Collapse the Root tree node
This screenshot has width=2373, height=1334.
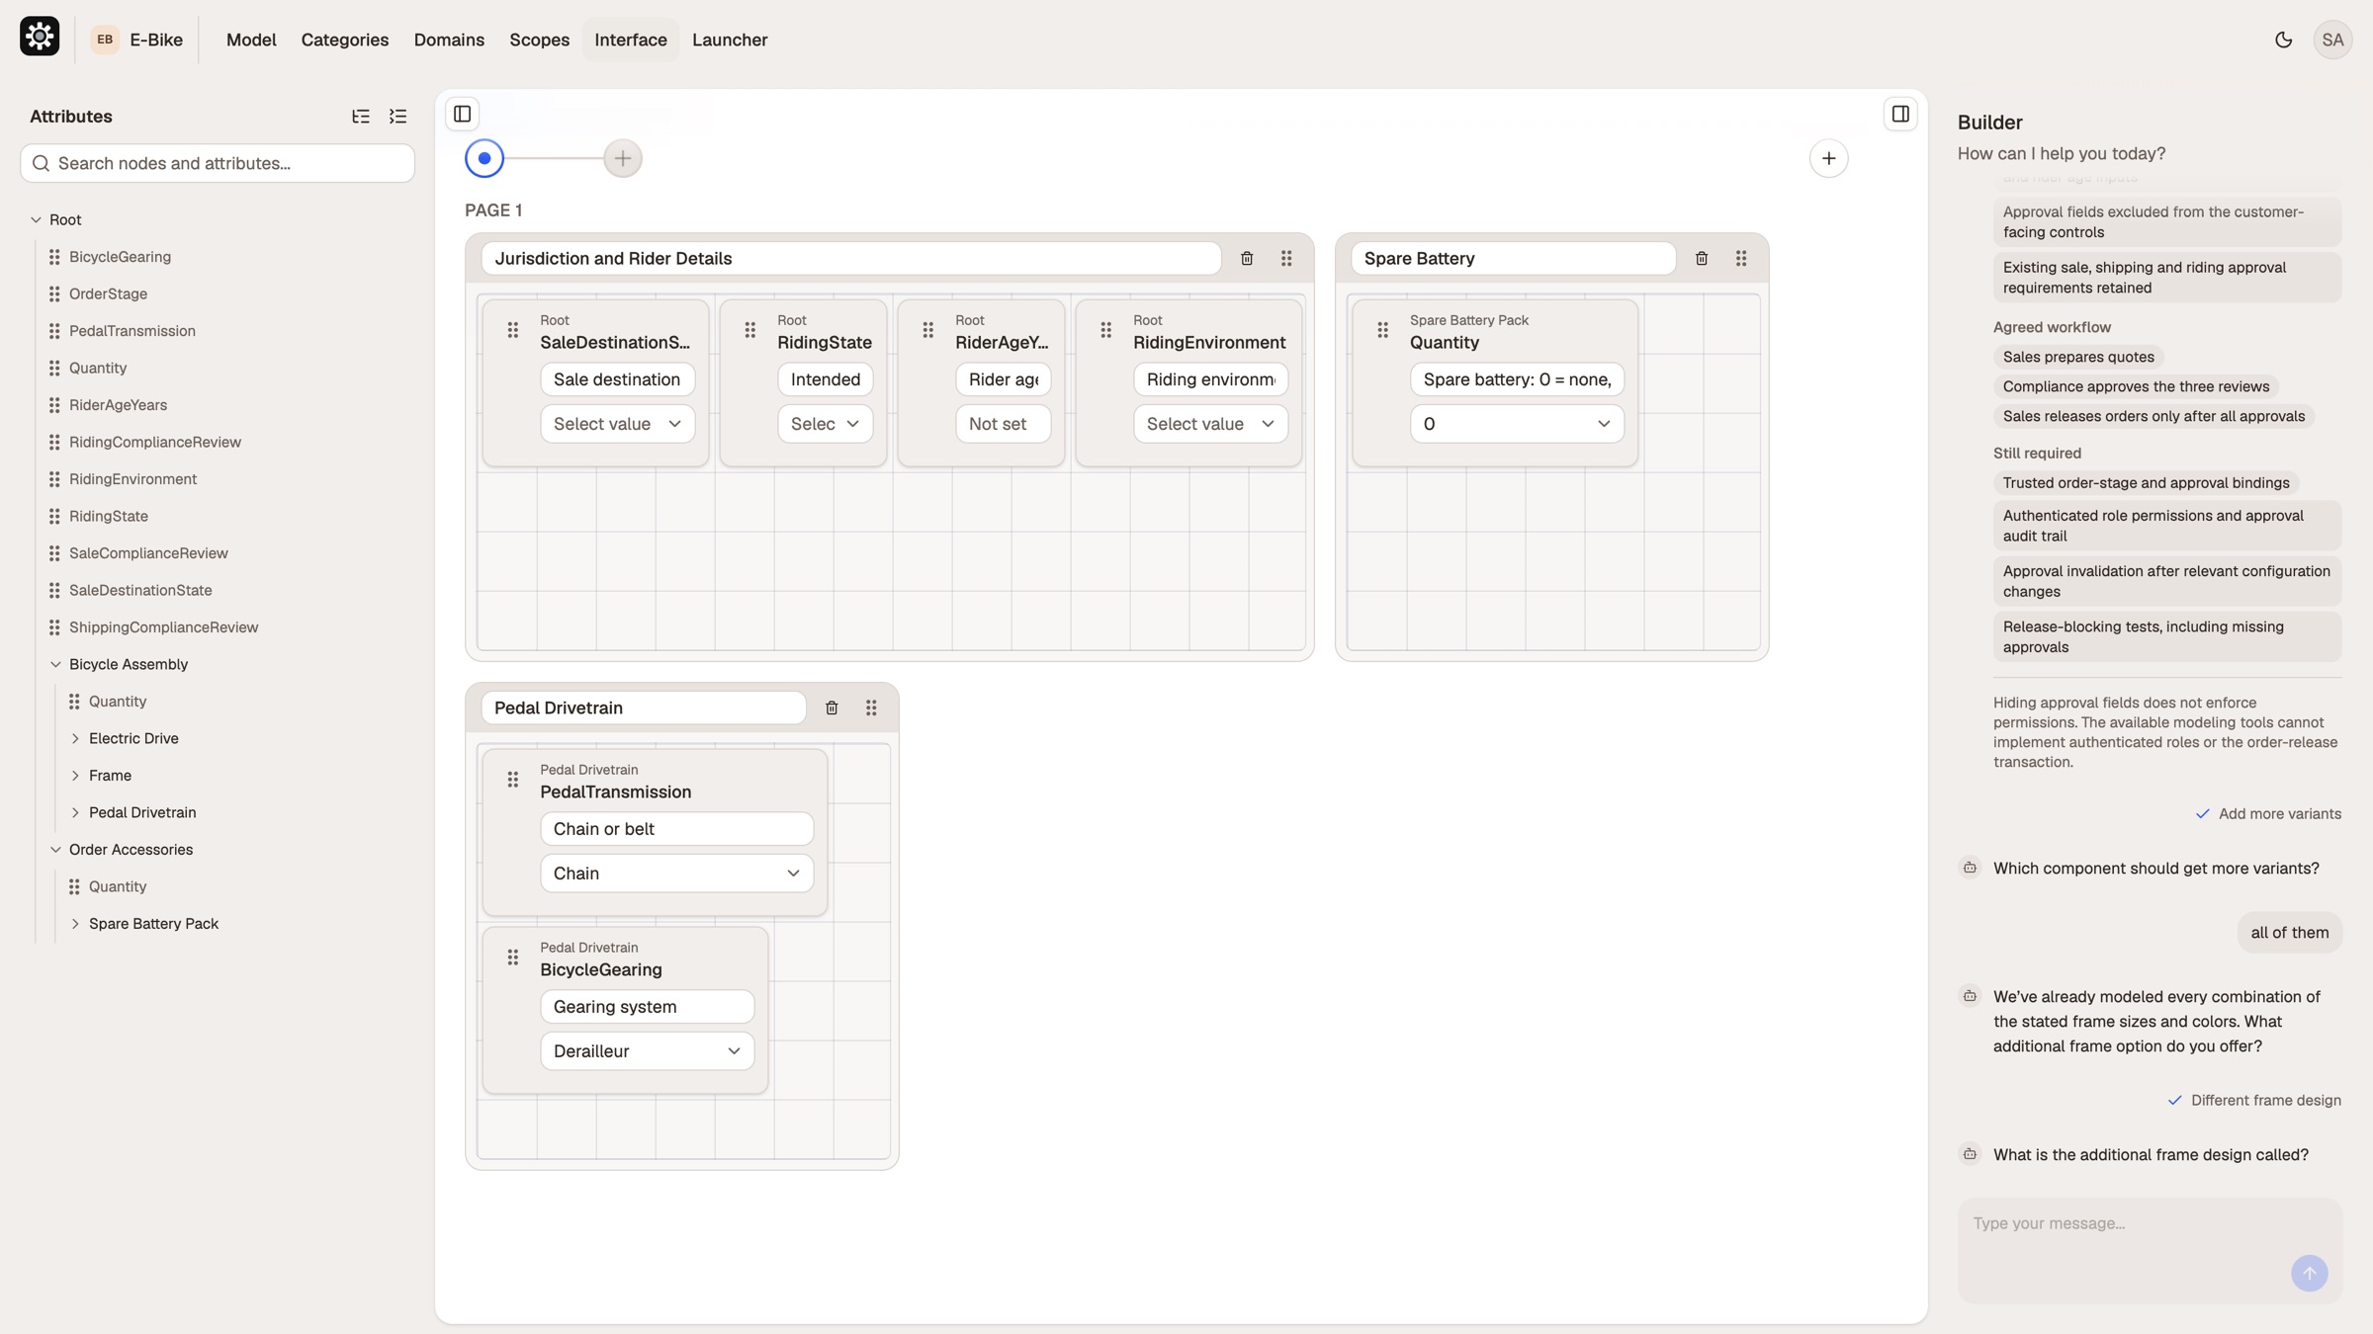(36, 219)
